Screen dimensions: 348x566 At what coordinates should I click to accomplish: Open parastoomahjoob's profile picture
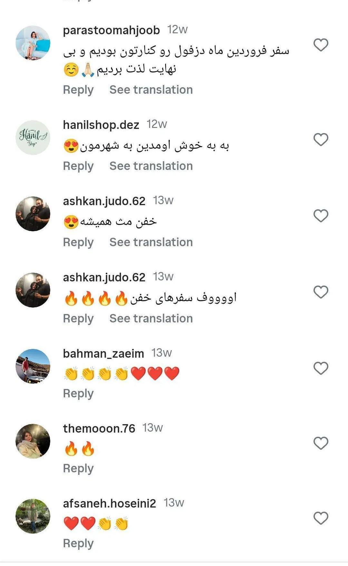coord(33,43)
